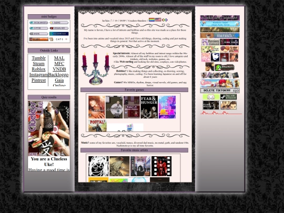Viewport: 284px width, 213px height.
Task: Click the film strip red figure album cover
Action: click(161, 166)
